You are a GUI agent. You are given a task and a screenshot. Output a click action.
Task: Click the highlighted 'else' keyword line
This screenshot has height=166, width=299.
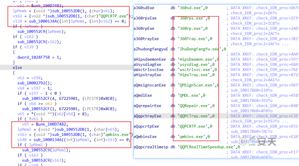pyautogui.click(x=17, y=68)
